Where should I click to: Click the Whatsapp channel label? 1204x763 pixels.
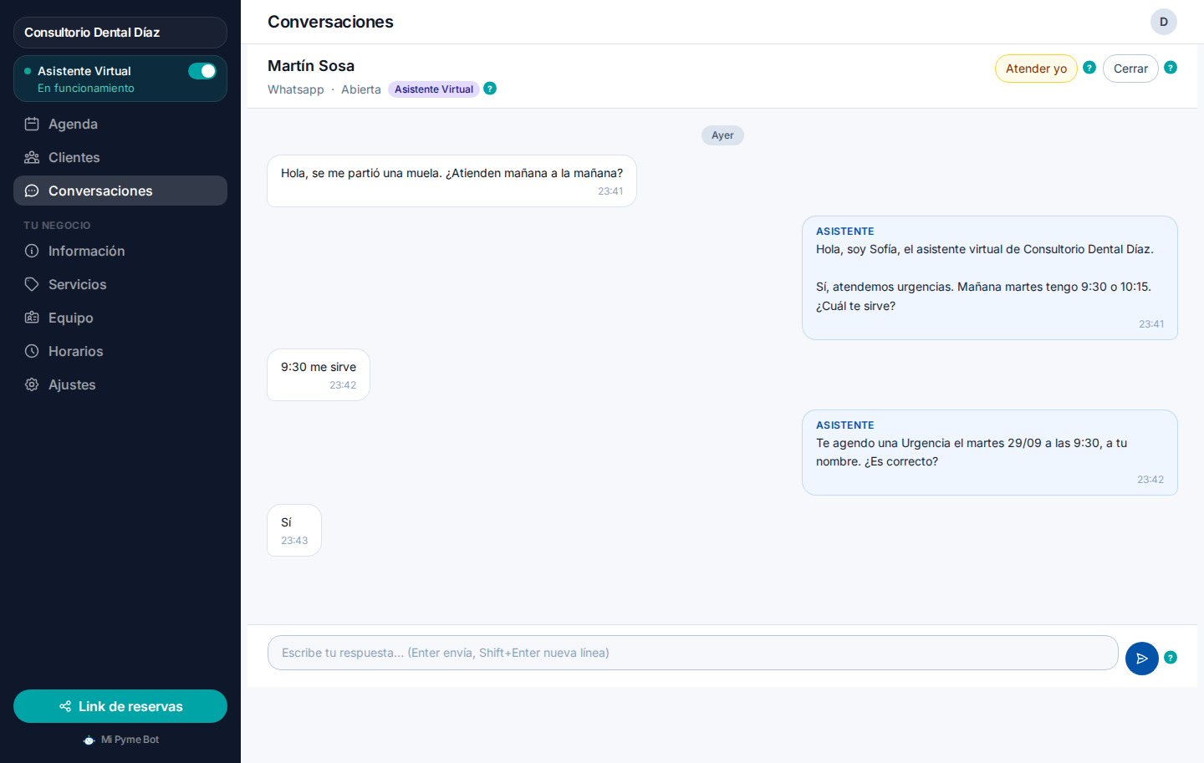tap(296, 89)
